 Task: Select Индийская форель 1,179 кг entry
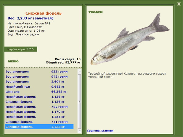point(39,112)
